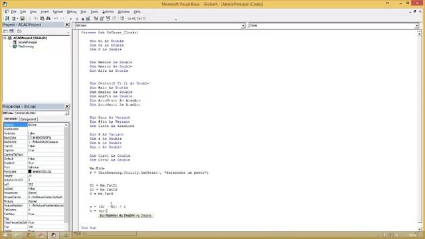The width and height of the screenshot is (425, 239).
Task: Click the Break (pause) toolbar icon
Action: pos(77,19)
